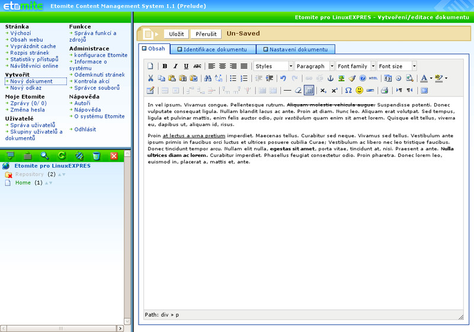
Task: Copy selection using the copy icon
Action: click(161, 78)
